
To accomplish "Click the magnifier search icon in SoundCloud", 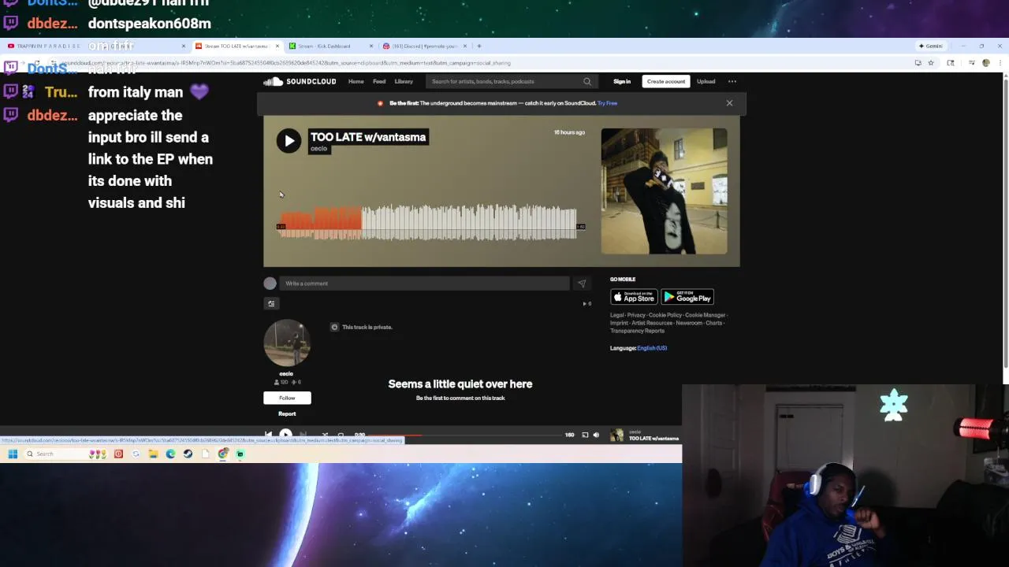I will (587, 81).
